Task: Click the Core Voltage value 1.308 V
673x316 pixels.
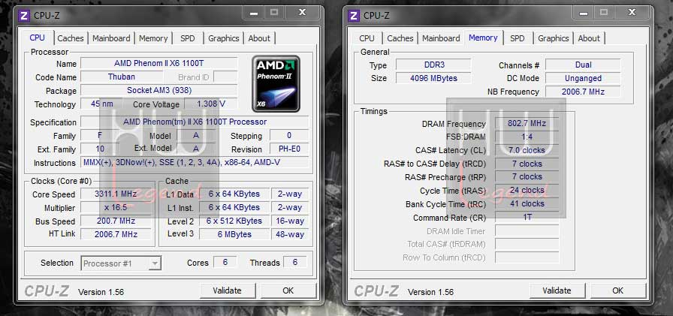Action: [211, 104]
